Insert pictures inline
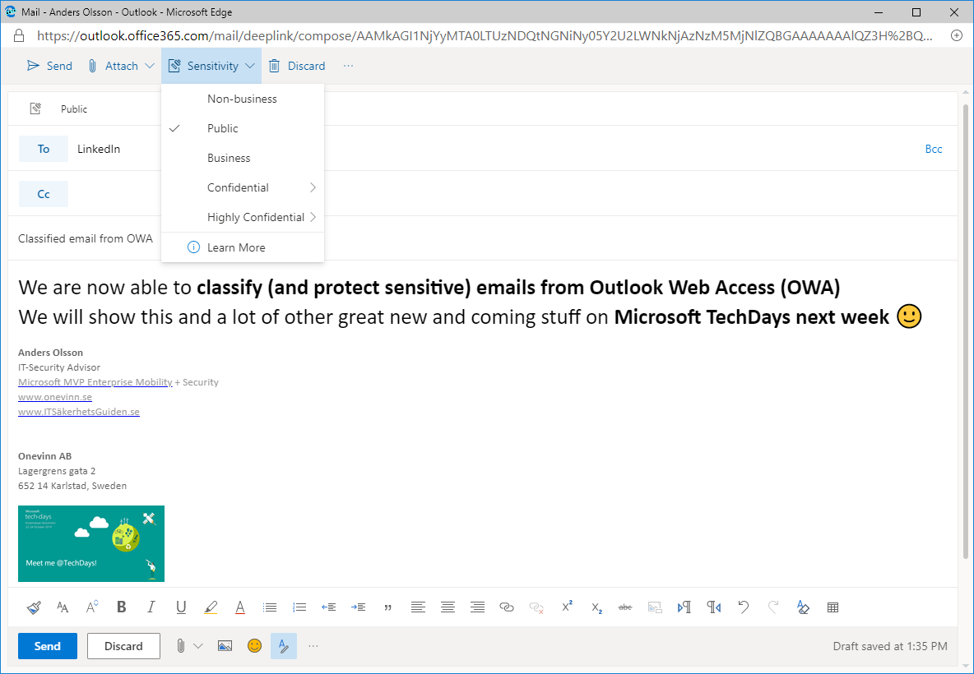The width and height of the screenshot is (974, 674). (225, 646)
